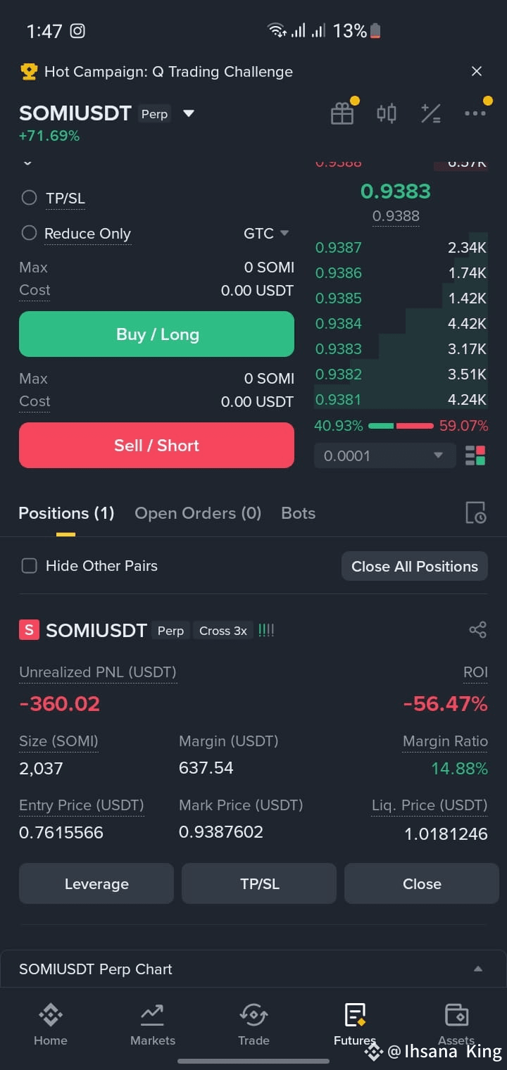The width and height of the screenshot is (507, 1070).
Task: Open Home in bottom navigation
Action: pos(51,1025)
